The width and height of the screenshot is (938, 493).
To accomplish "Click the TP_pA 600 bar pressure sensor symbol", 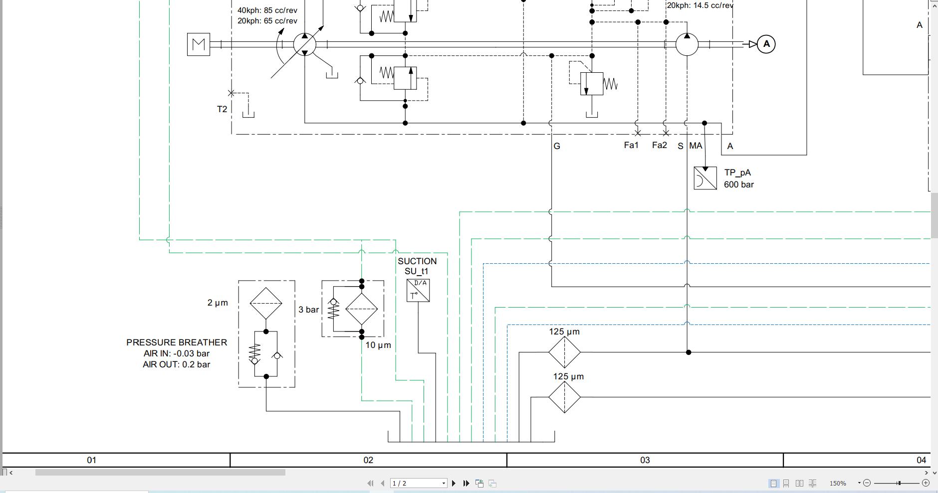I will tap(705, 178).
